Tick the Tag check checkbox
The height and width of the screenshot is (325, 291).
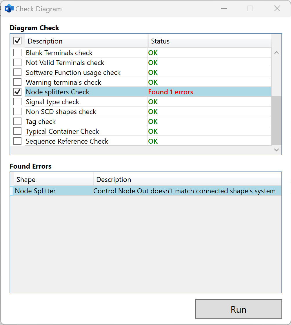(17, 122)
